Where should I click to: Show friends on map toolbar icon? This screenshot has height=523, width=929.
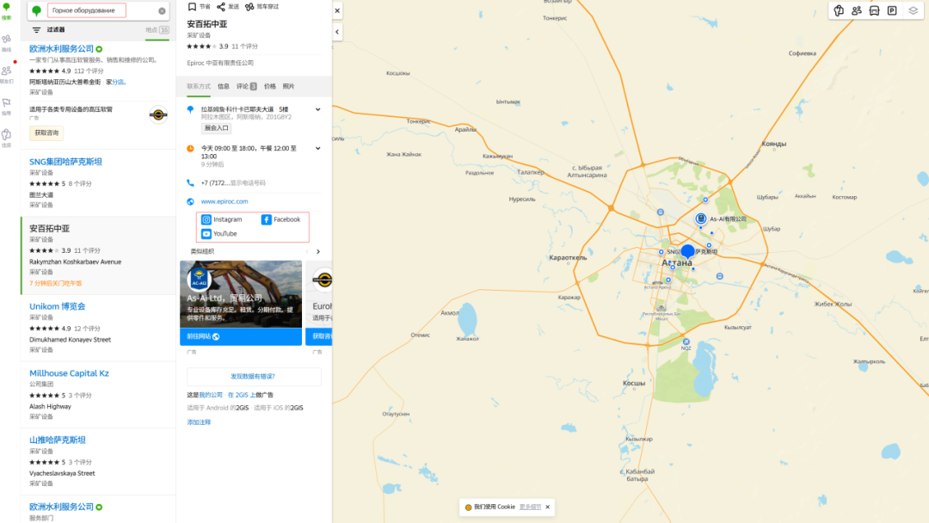coord(857,10)
